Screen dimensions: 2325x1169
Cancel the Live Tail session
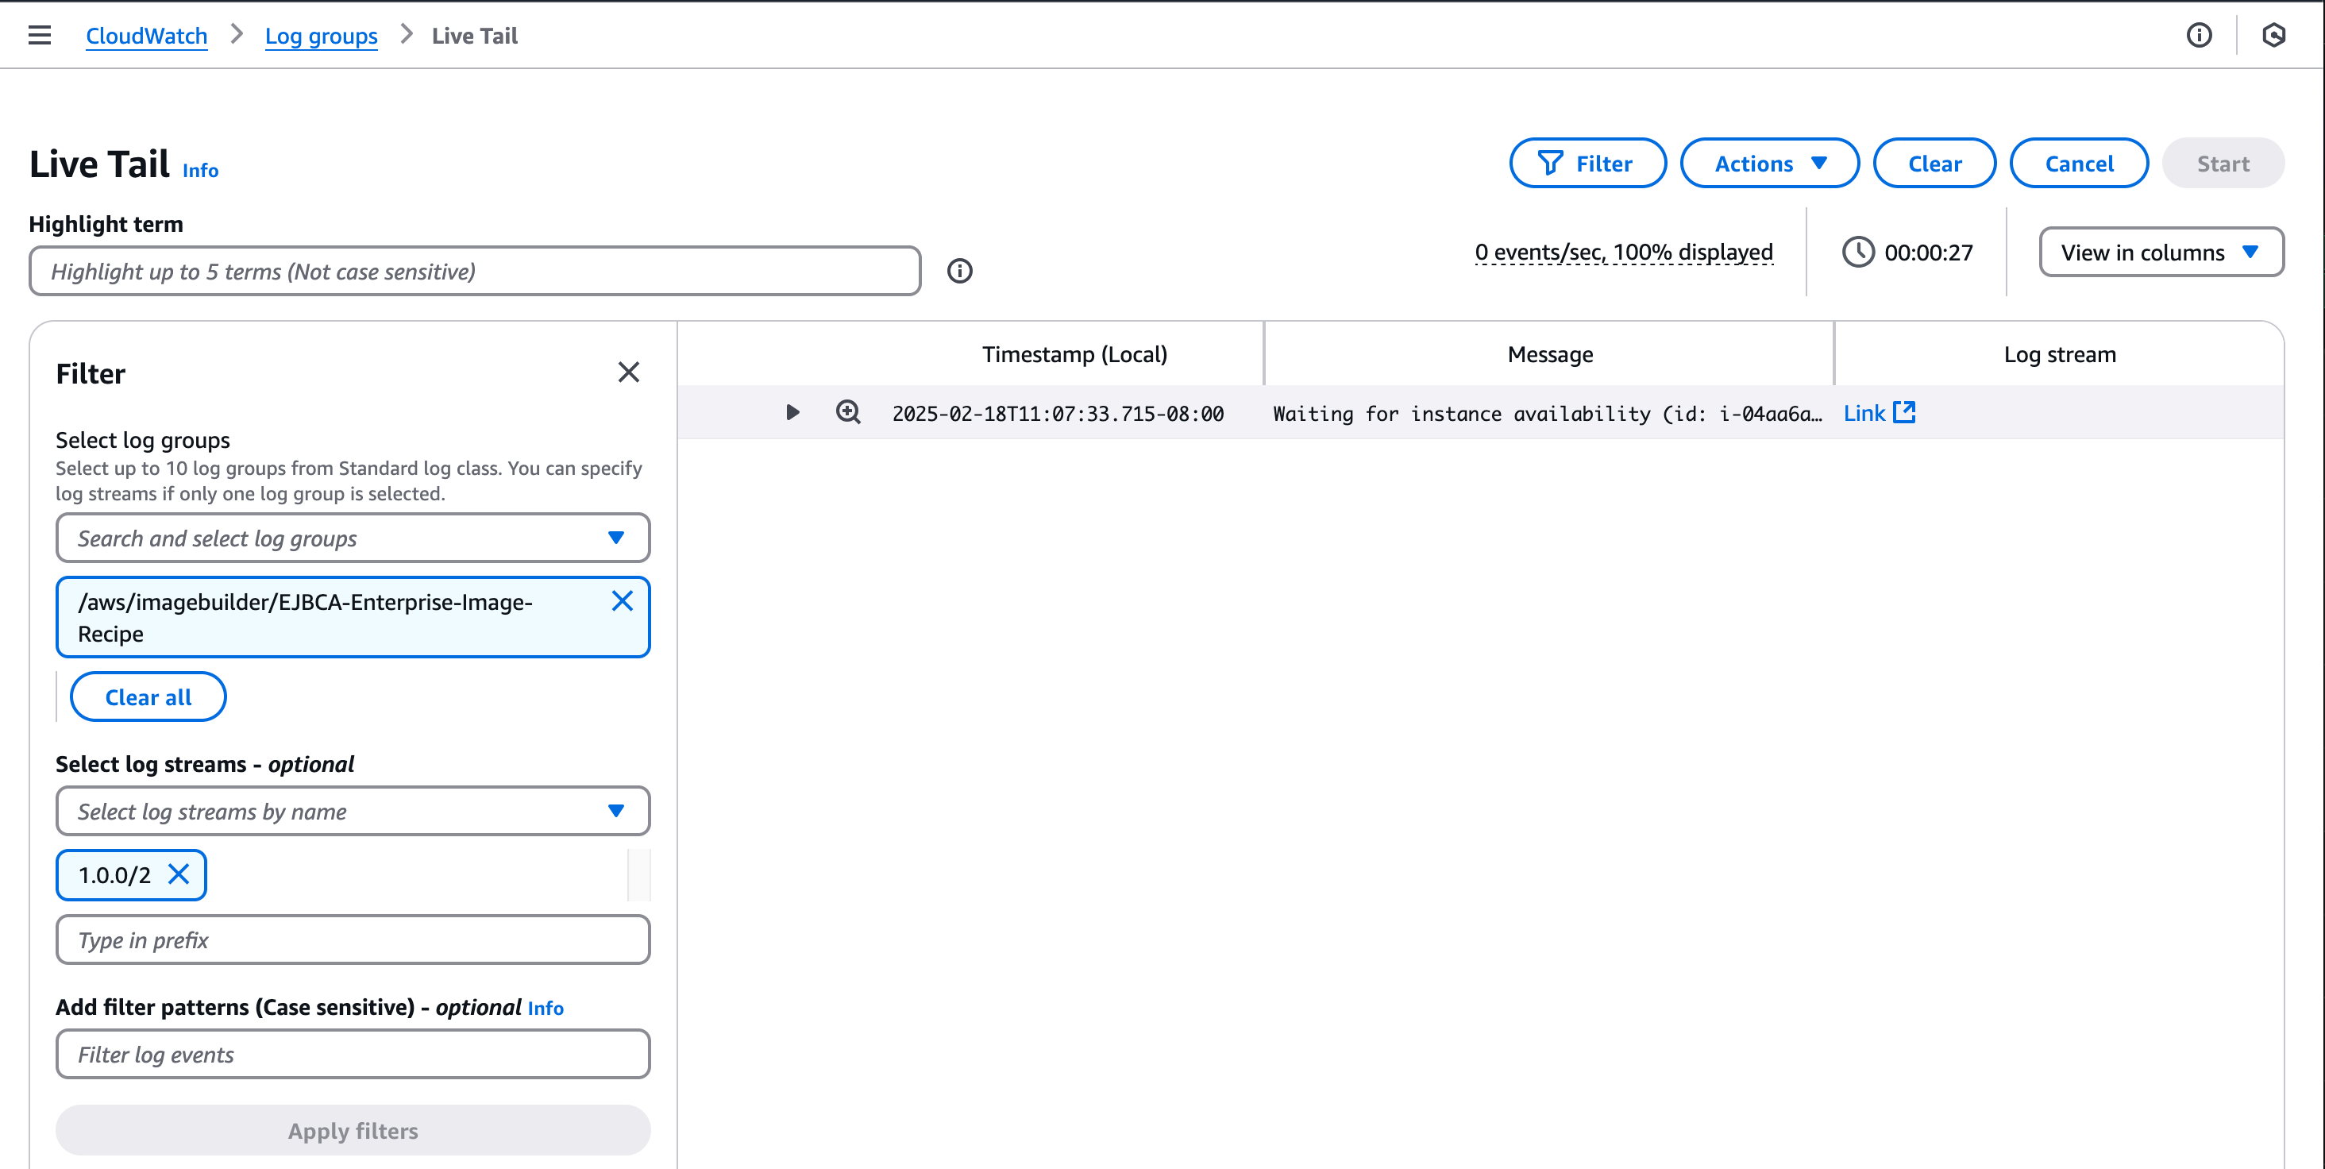(x=2078, y=164)
